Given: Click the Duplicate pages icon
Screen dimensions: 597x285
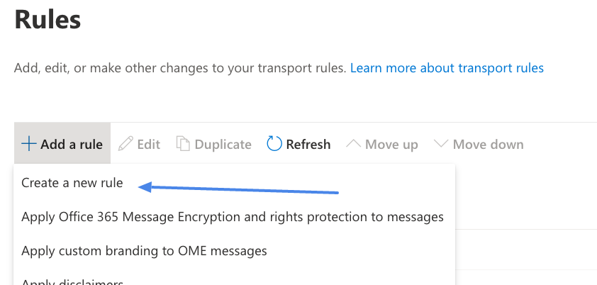Looking at the screenshot, I should (x=183, y=144).
